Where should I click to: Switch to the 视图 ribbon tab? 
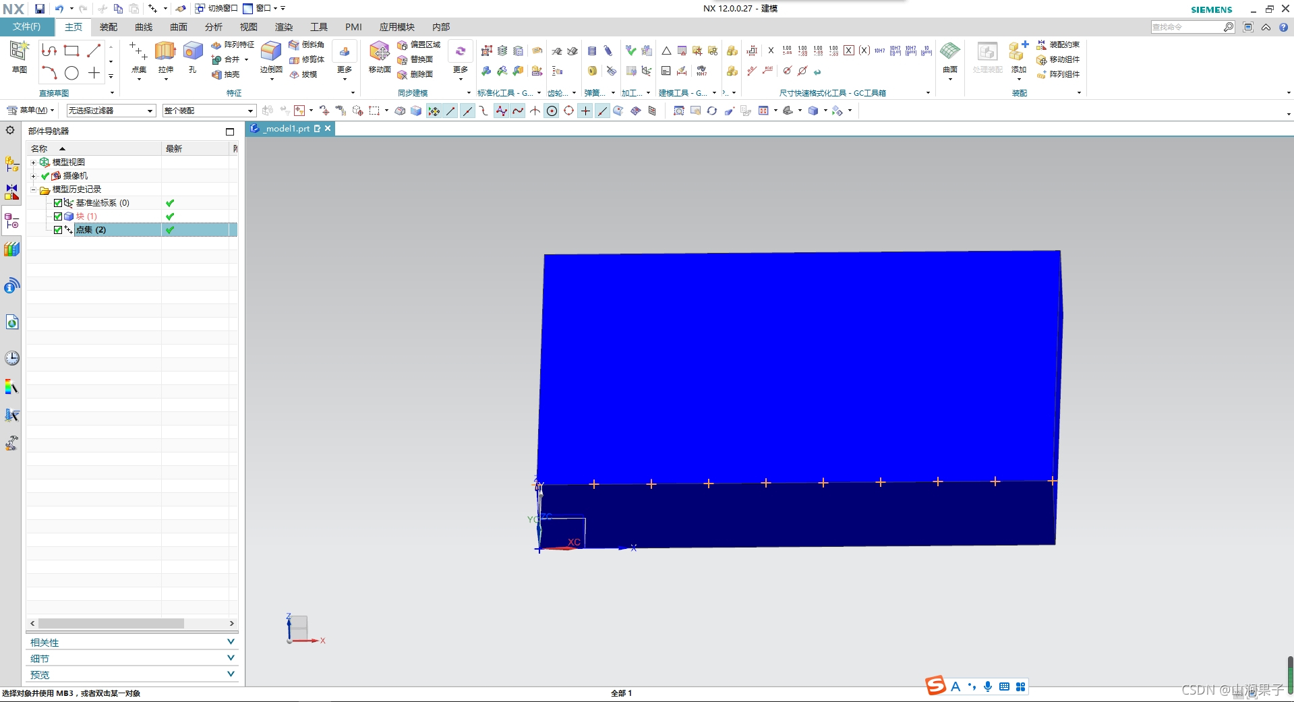(x=249, y=27)
